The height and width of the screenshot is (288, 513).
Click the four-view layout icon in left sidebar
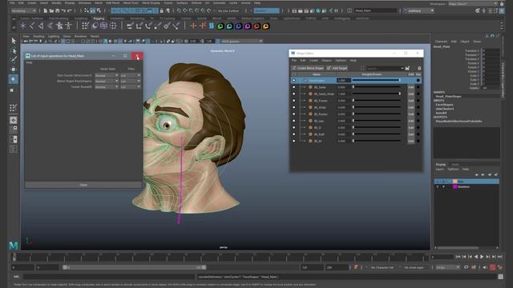[x=13, y=130]
